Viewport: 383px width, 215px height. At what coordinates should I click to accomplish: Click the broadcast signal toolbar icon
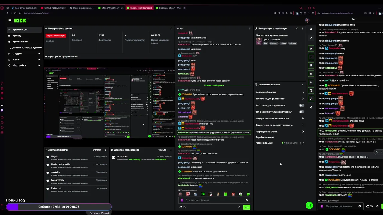click(x=311, y=82)
